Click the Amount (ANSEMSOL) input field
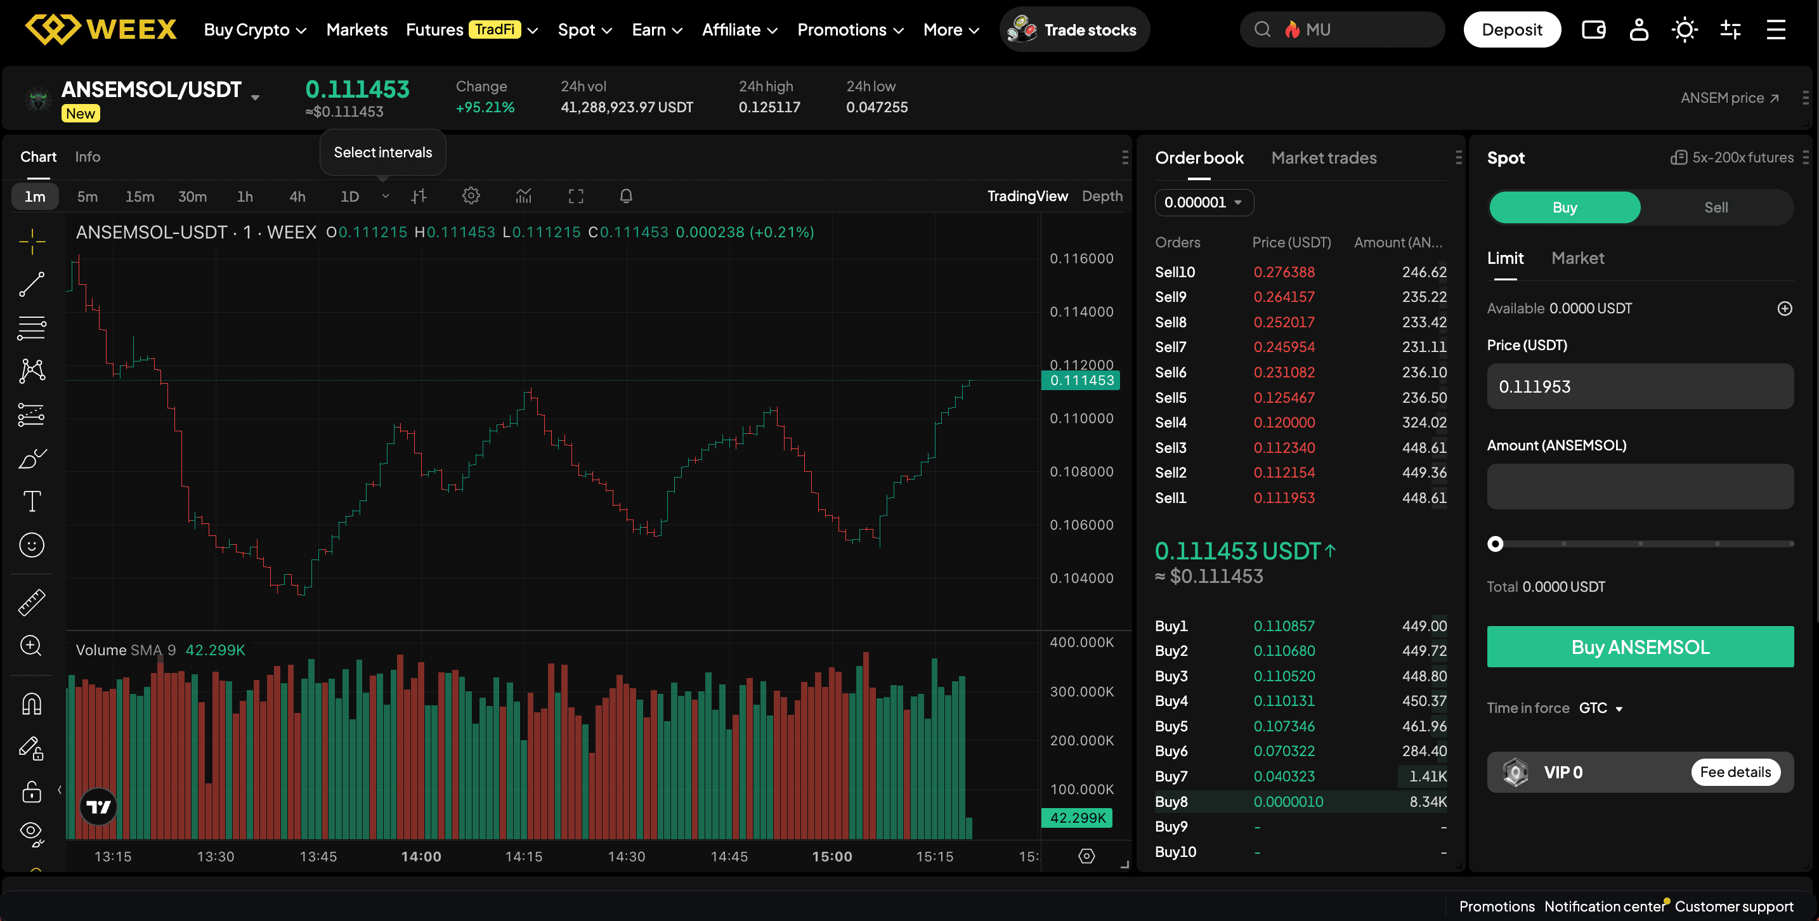The width and height of the screenshot is (1819, 921). tap(1640, 487)
